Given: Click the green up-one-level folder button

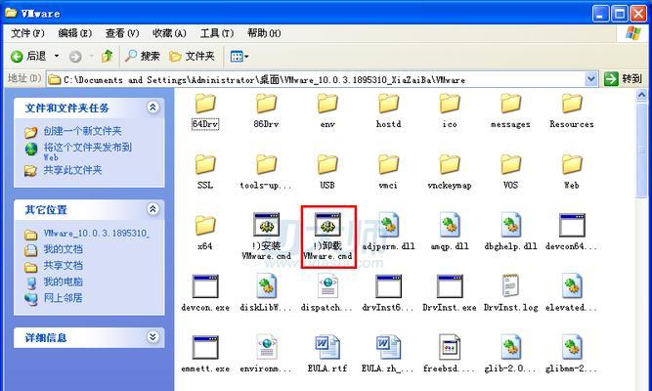Looking at the screenshot, I should pyautogui.click(x=108, y=56).
